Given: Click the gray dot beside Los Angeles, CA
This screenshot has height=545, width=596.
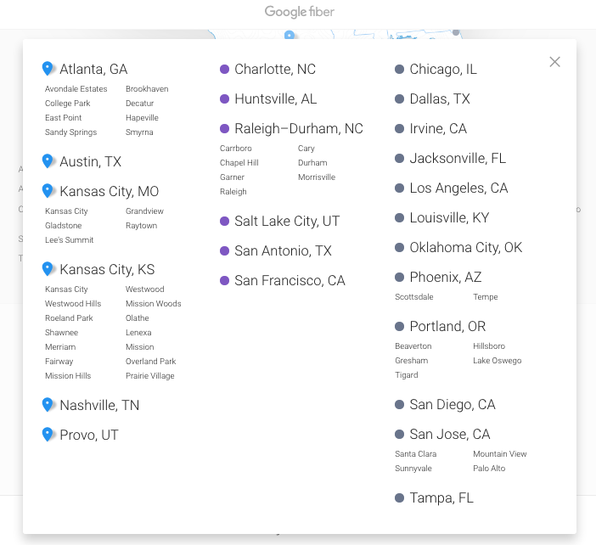Looking at the screenshot, I should click(x=400, y=188).
